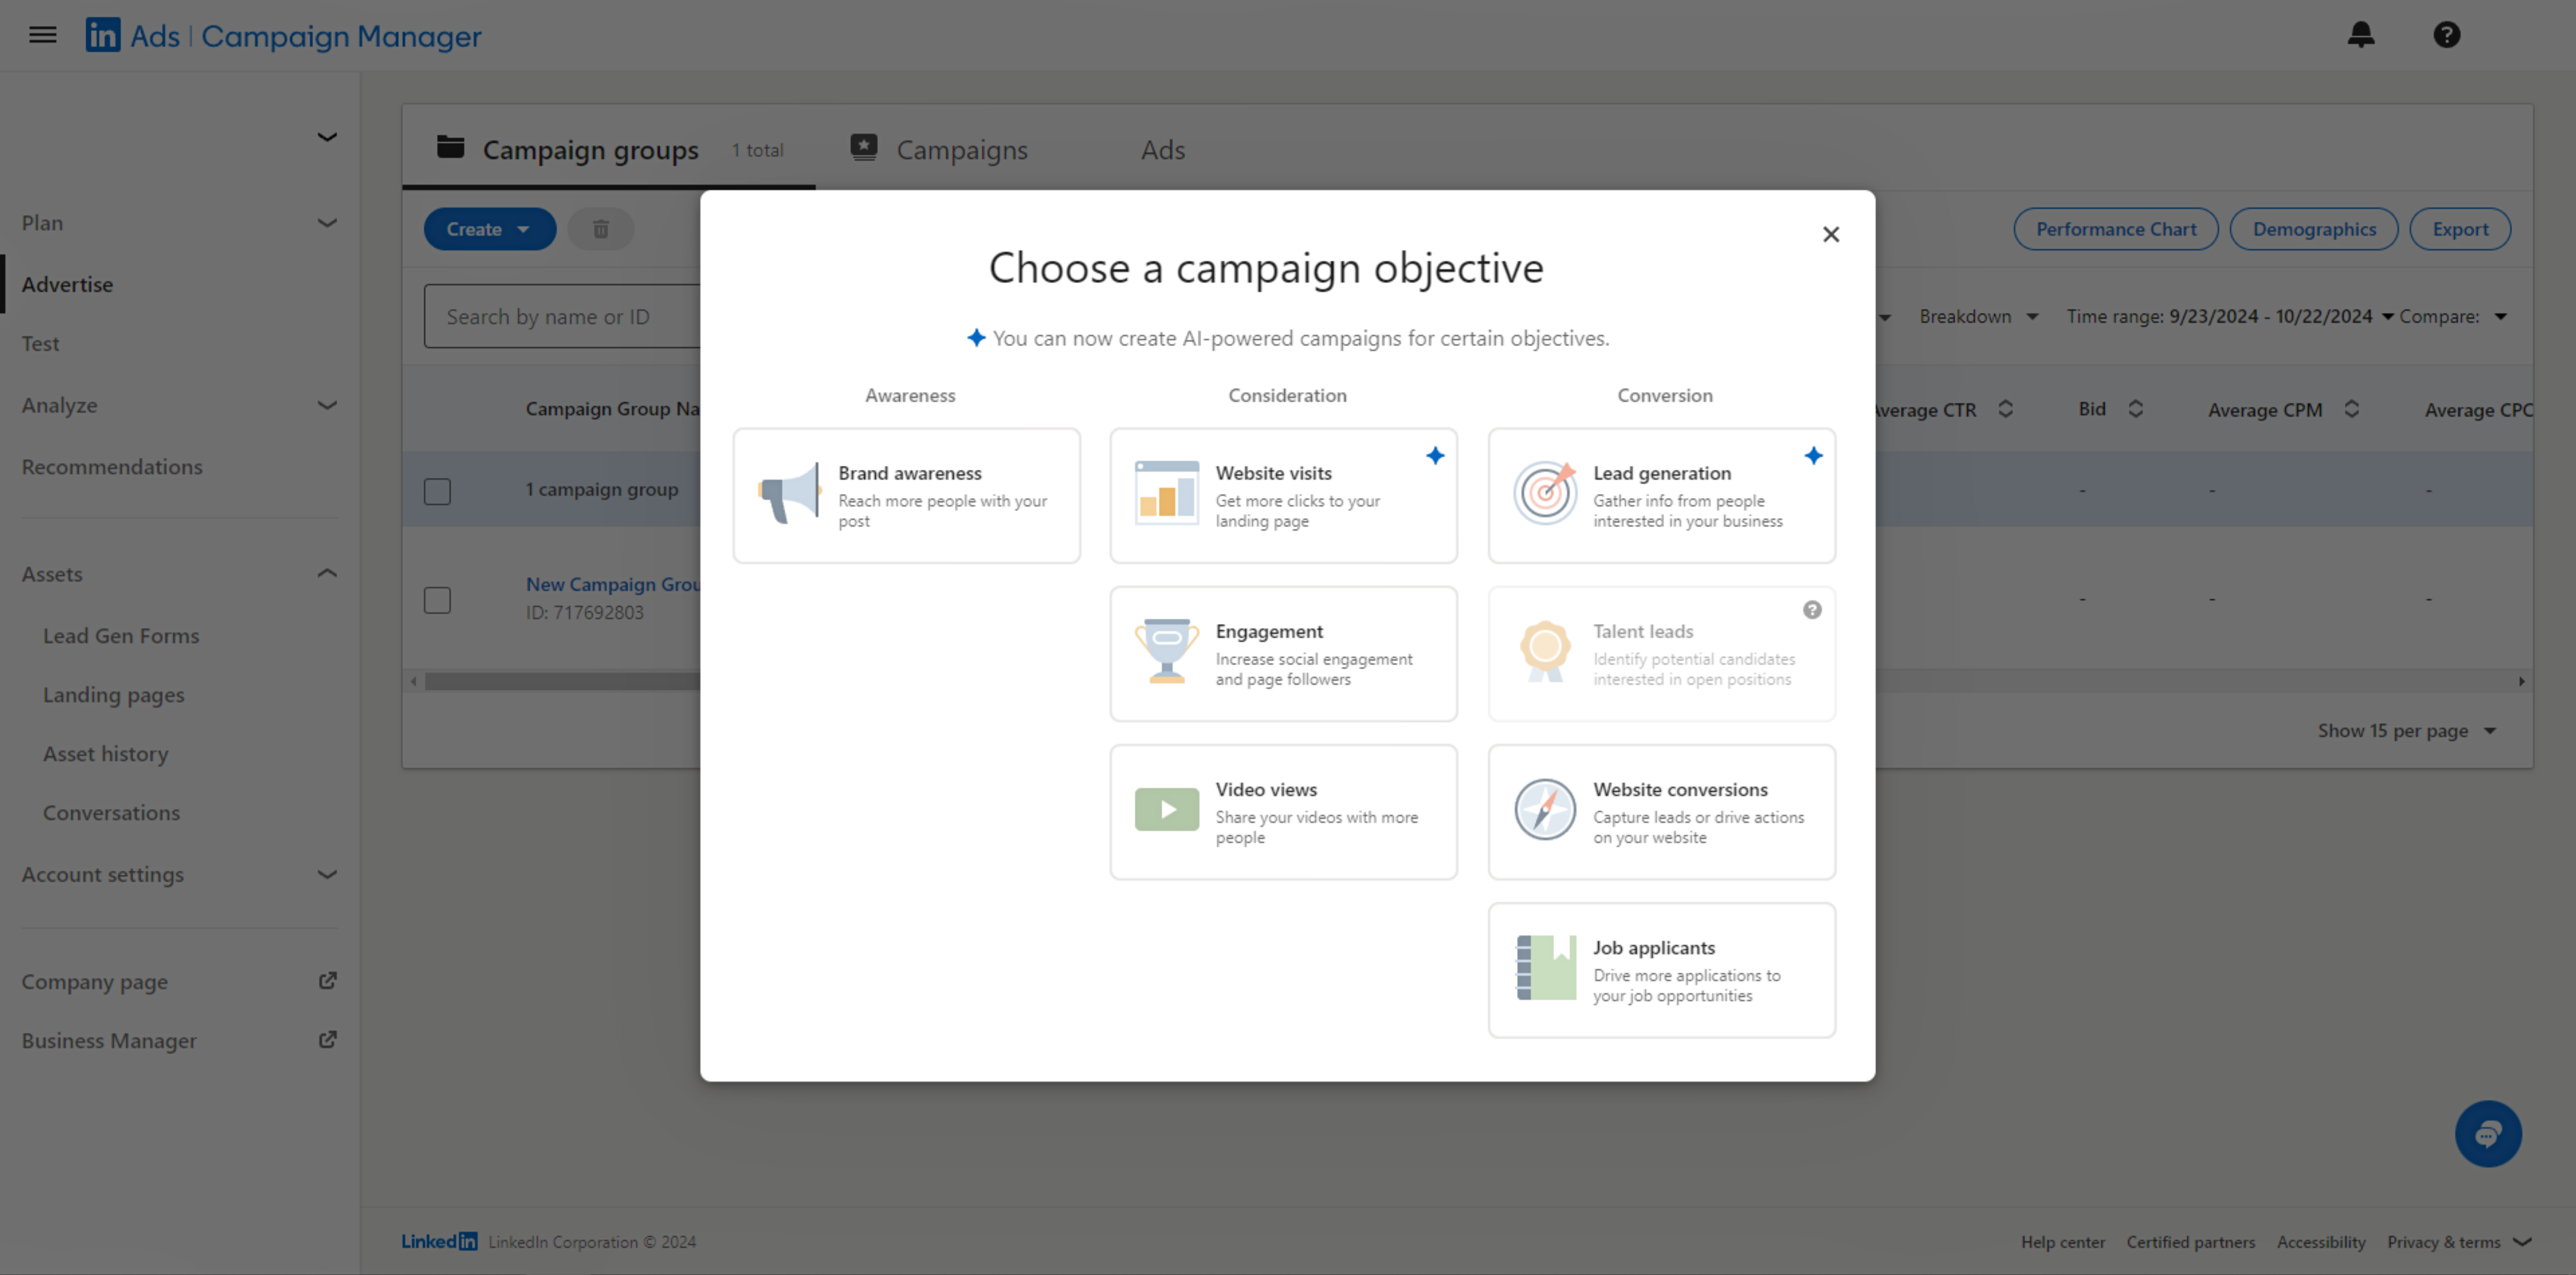Open Asset history in sidebar
2576x1275 pixels.
pyautogui.click(x=106, y=753)
